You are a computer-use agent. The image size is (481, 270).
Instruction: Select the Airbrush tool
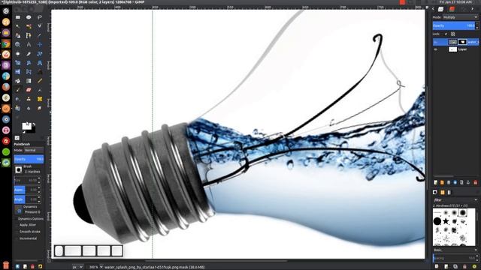(40, 90)
